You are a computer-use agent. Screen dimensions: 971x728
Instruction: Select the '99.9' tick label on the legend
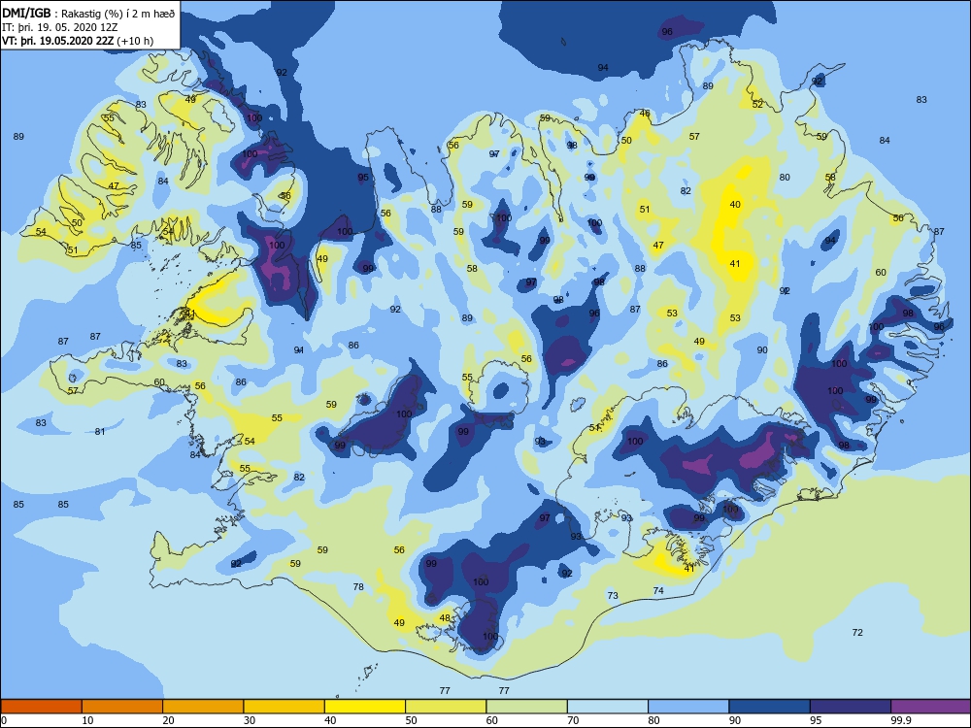coord(900,720)
